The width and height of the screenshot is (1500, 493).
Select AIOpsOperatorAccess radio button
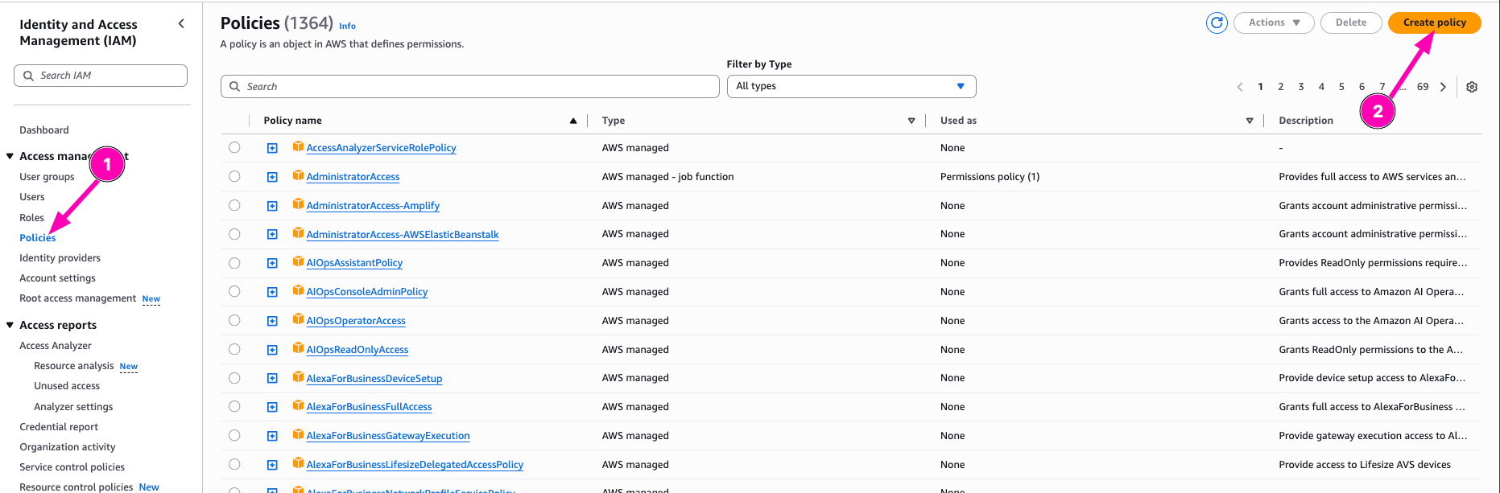coord(234,320)
